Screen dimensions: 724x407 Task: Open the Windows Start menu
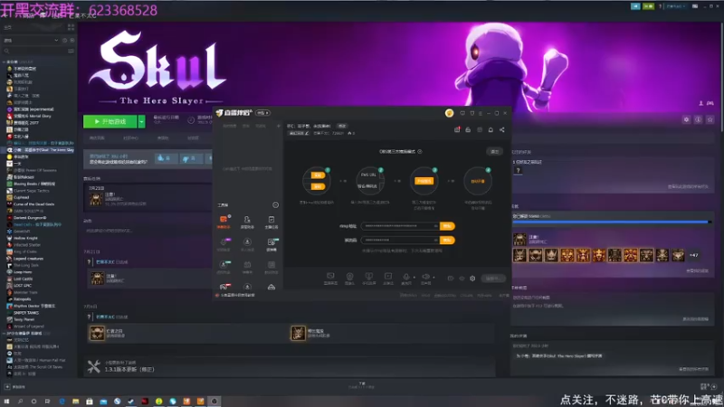point(6,402)
